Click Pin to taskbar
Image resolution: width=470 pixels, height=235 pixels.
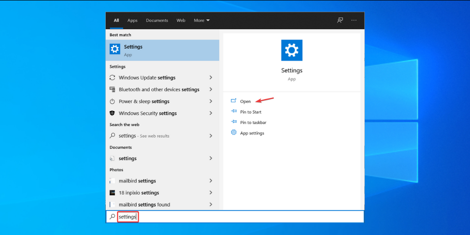[253, 122]
